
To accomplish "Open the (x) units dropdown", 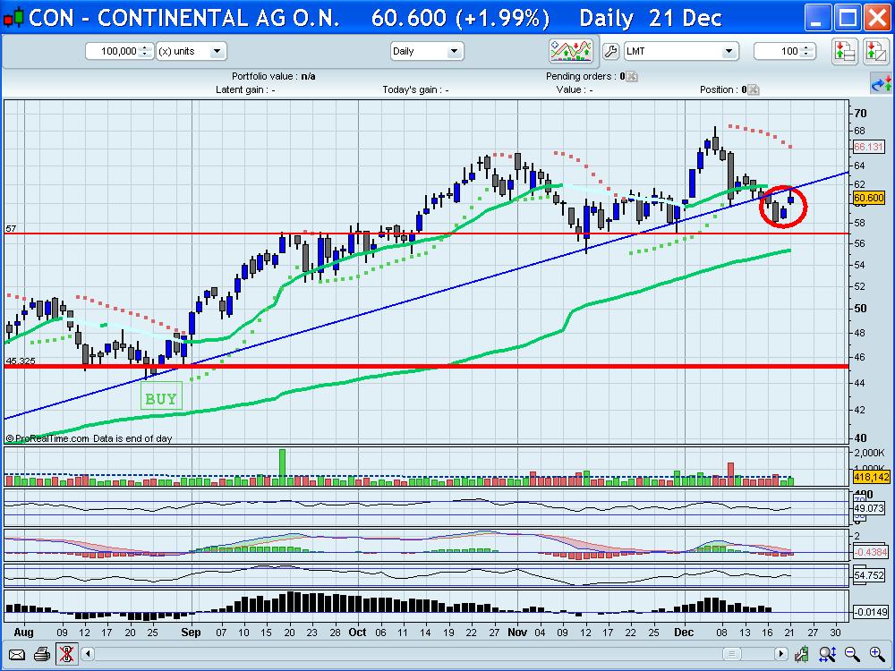I will point(192,51).
